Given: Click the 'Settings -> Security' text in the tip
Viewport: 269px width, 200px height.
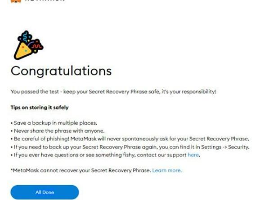Looking at the screenshot, I should 225,147.
